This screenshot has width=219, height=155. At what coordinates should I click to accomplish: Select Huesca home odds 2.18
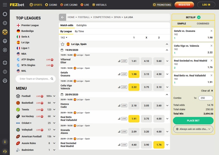click(x=134, y=106)
